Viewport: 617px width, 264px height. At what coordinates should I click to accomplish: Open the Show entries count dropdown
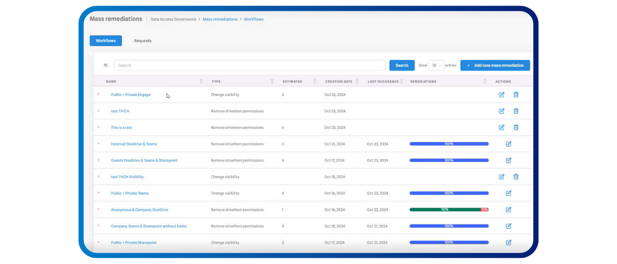coord(436,65)
